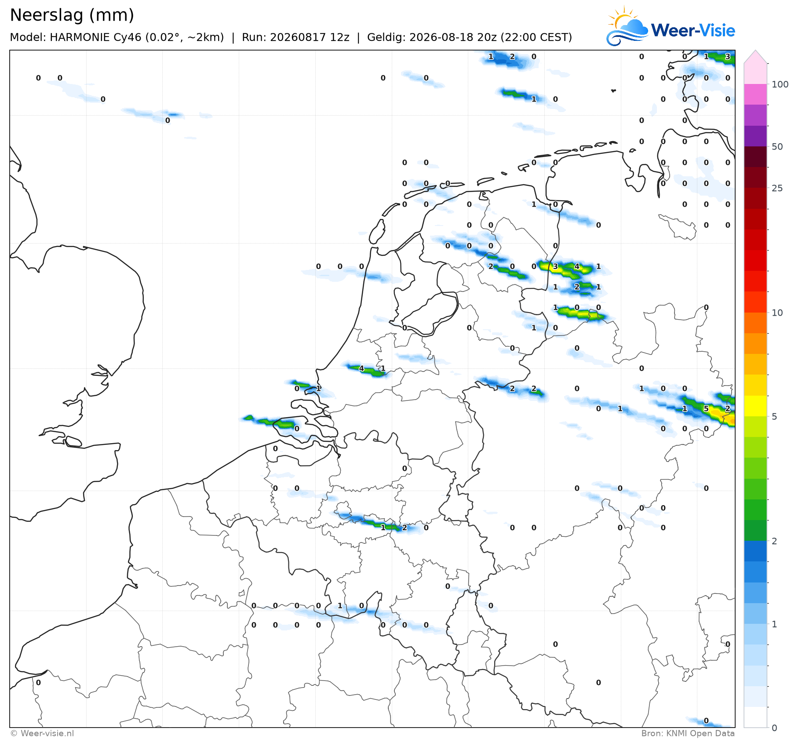Click the dark red 25 mm legend band
The image size is (802, 739).
[x=755, y=198]
